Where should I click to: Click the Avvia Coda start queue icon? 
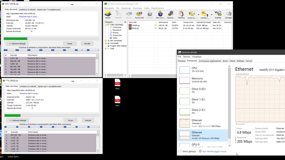pyautogui.click(x=191, y=14)
